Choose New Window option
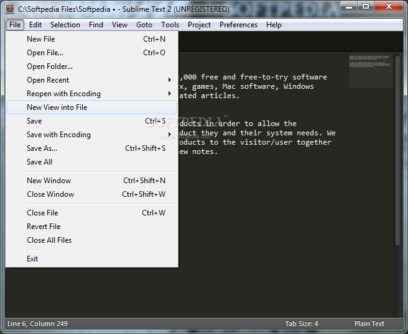408x334 pixels. 91,181
